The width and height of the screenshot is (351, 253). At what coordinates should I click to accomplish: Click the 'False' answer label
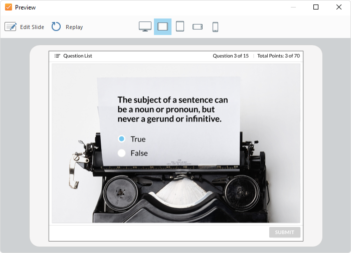coord(139,153)
